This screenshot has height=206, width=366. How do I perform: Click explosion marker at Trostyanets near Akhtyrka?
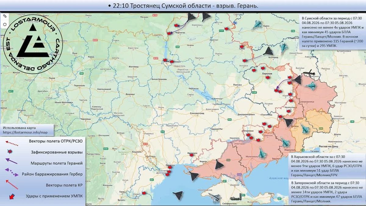pos(244,60)
